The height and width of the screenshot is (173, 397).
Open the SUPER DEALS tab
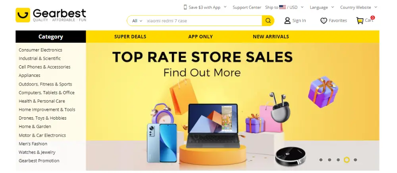pos(130,37)
